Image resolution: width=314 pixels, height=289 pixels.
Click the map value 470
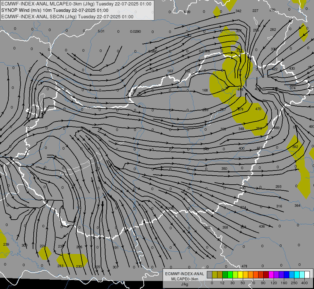click(258, 109)
